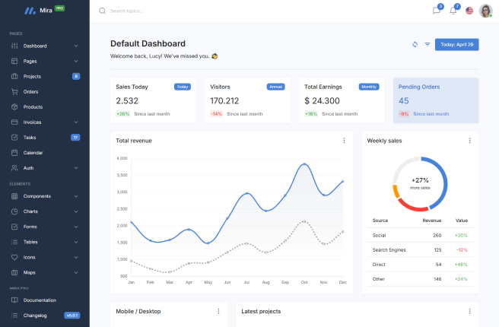Click the Components grid icon
499x327 pixels.
click(14, 196)
